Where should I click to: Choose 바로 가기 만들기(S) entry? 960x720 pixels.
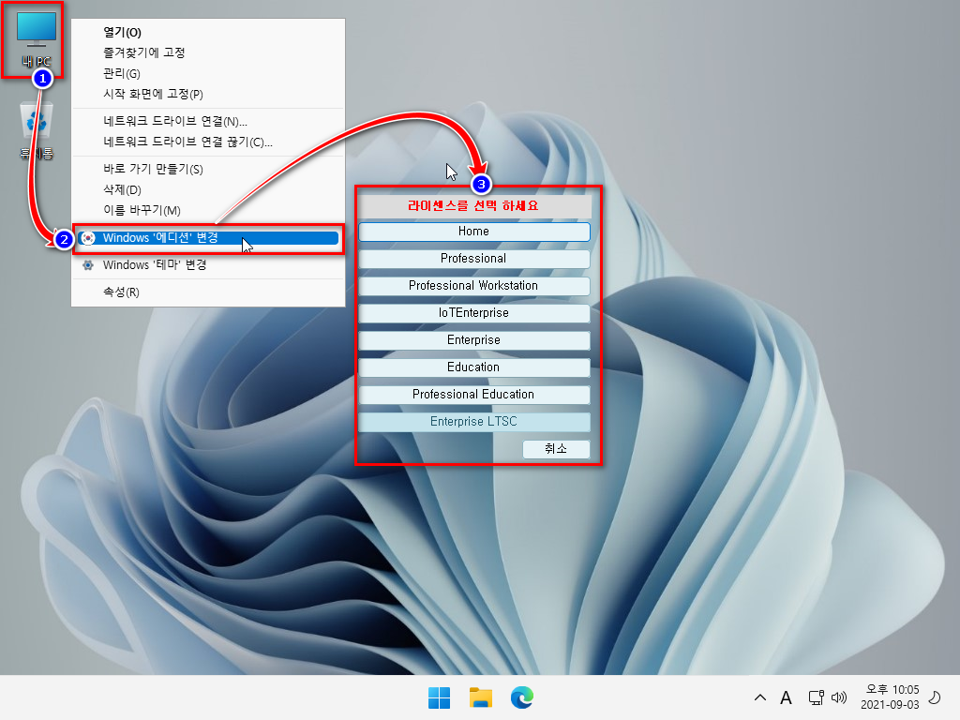(x=208, y=169)
